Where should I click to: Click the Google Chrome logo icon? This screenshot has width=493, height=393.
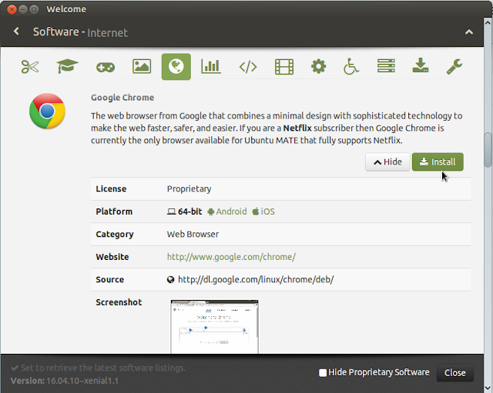click(x=47, y=111)
